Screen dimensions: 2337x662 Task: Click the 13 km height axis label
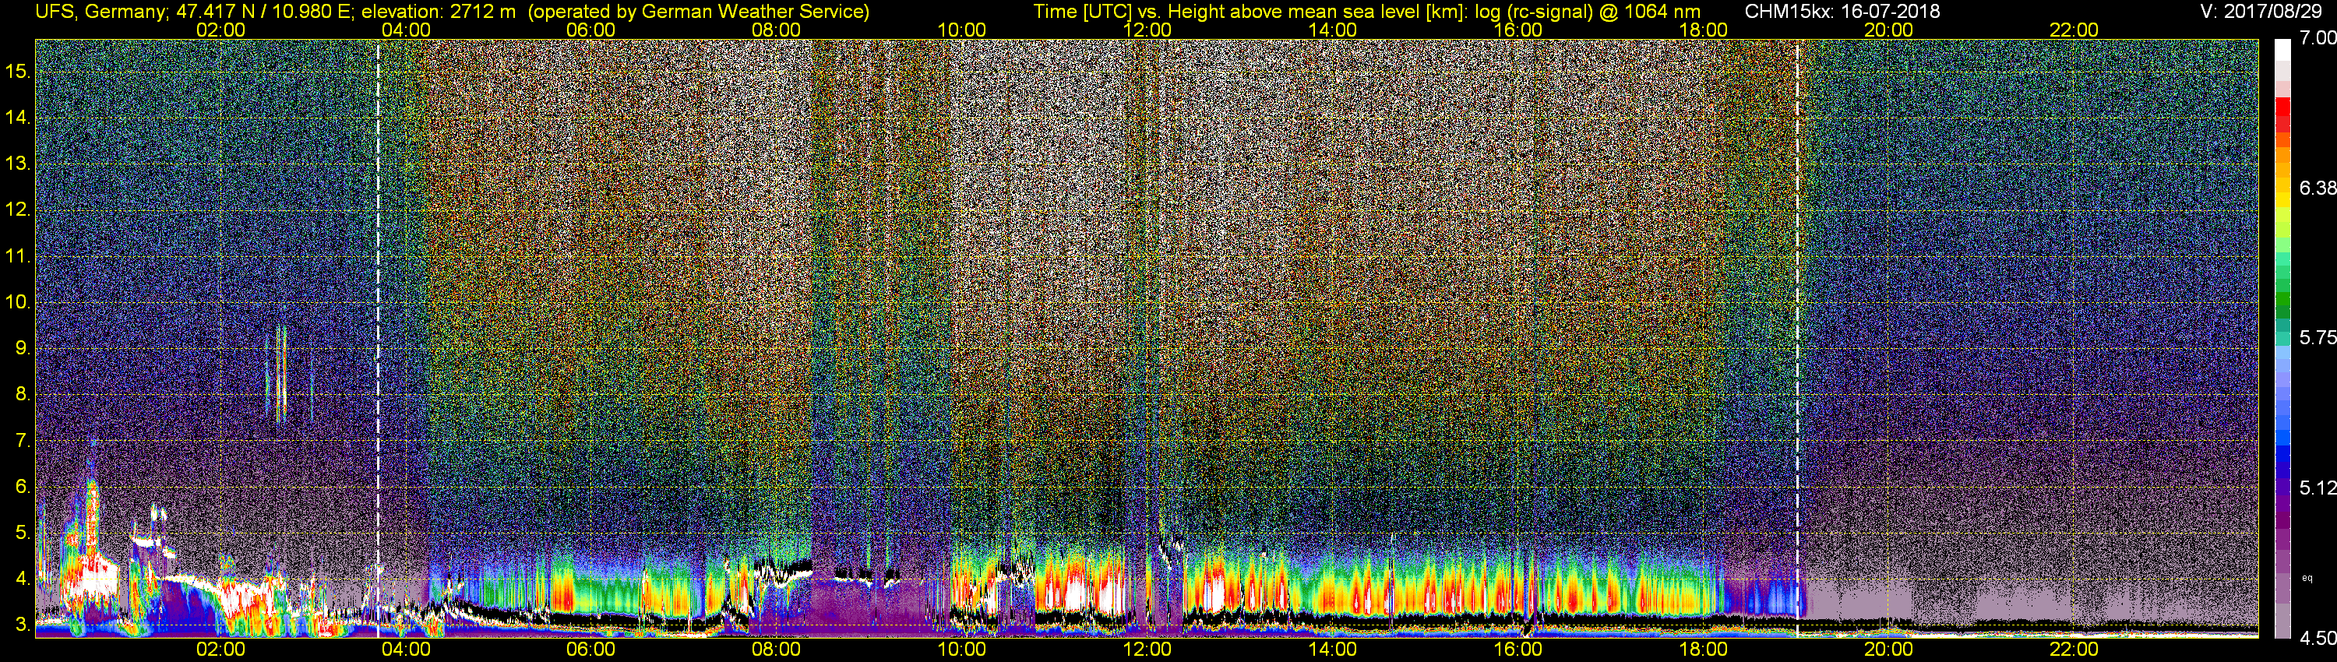pyautogui.click(x=18, y=164)
